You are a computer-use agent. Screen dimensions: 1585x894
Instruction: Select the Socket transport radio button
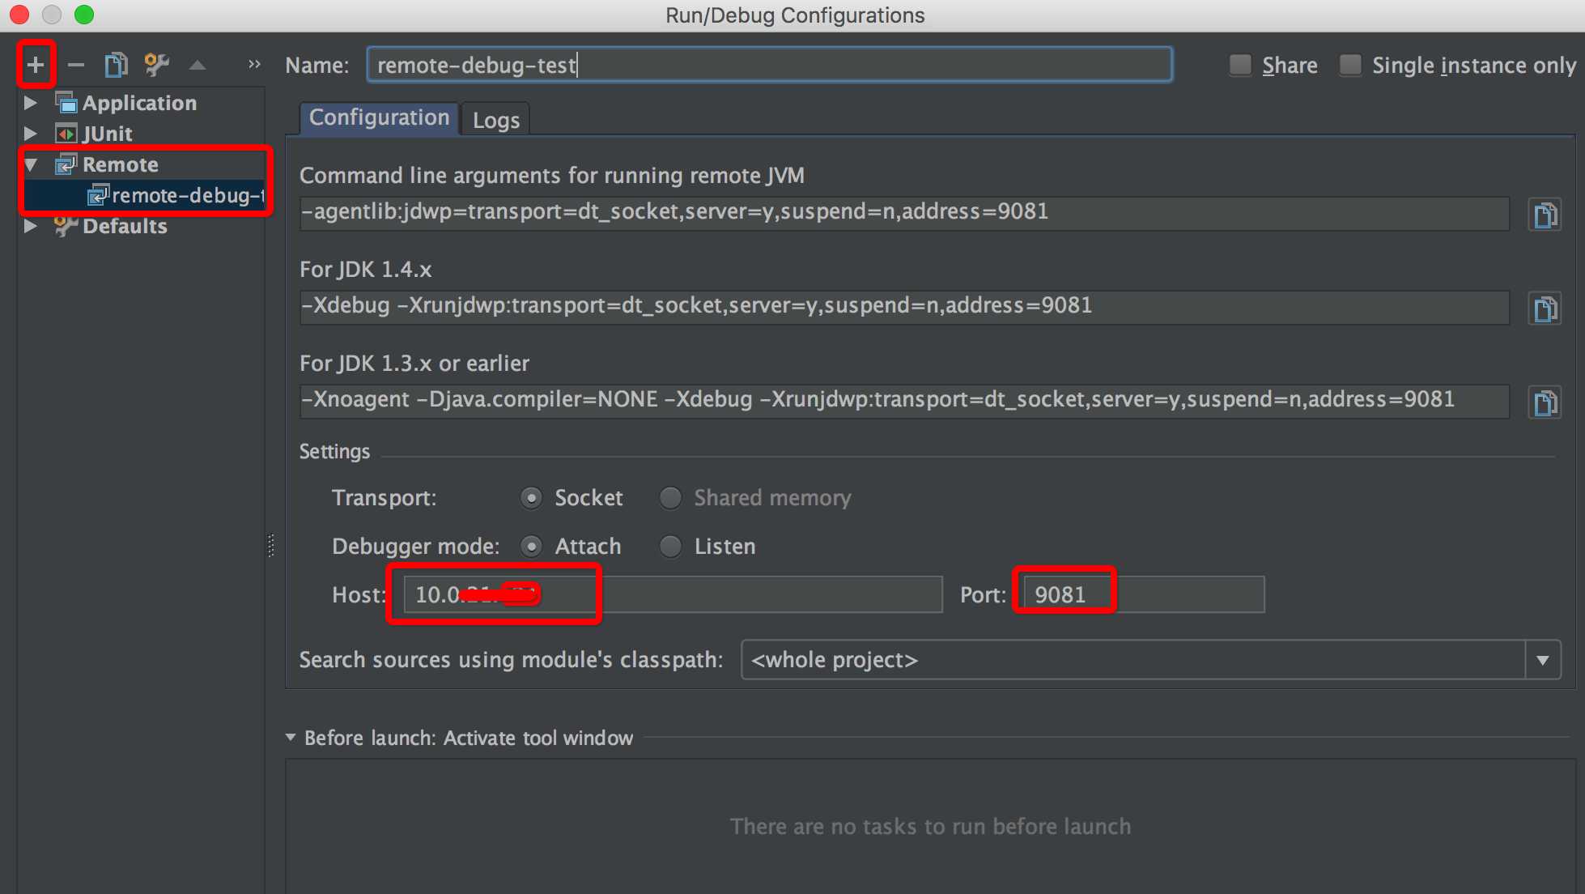(x=531, y=498)
